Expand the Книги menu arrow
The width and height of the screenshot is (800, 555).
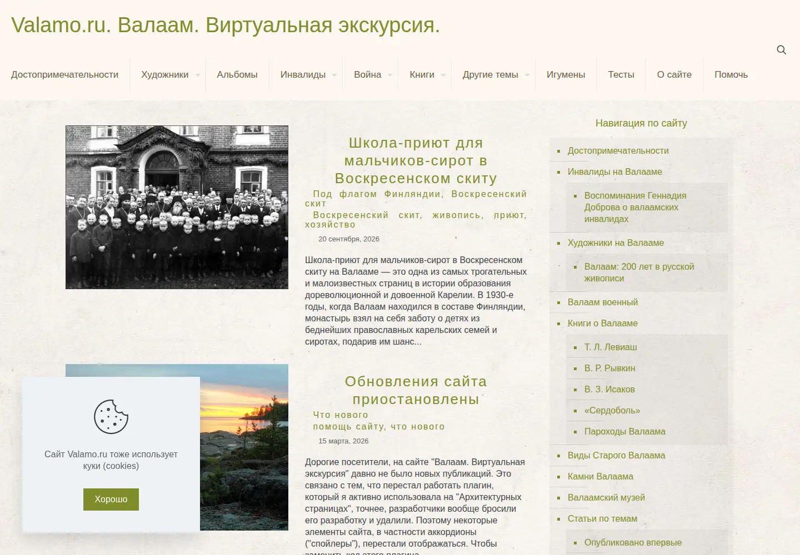coord(443,75)
